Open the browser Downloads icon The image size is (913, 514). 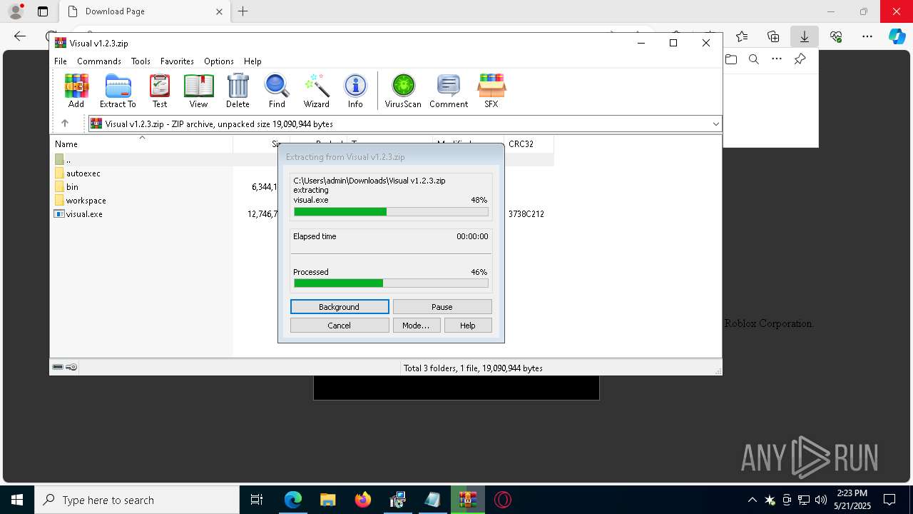click(804, 36)
